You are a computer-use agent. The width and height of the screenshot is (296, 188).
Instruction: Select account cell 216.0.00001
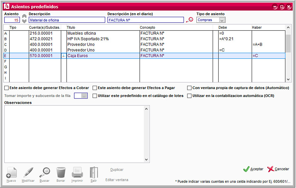pyautogui.click(x=45, y=33)
